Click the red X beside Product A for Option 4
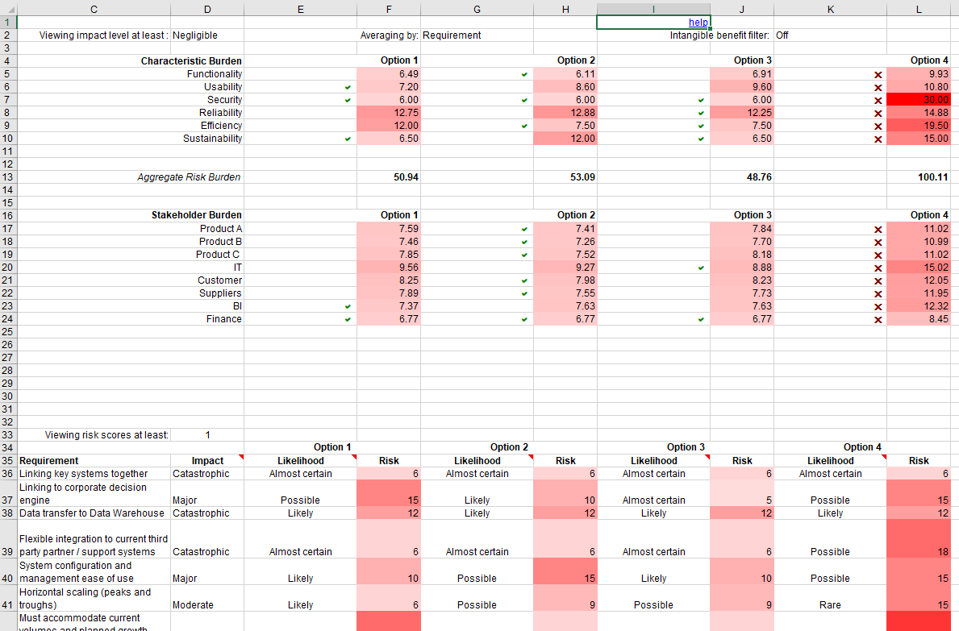 point(878,228)
